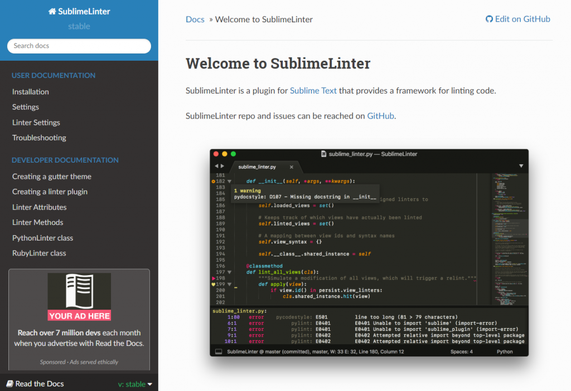The height and width of the screenshot is (391, 571).
Task: Open Installation from the sidebar navigation
Action: pyautogui.click(x=30, y=91)
